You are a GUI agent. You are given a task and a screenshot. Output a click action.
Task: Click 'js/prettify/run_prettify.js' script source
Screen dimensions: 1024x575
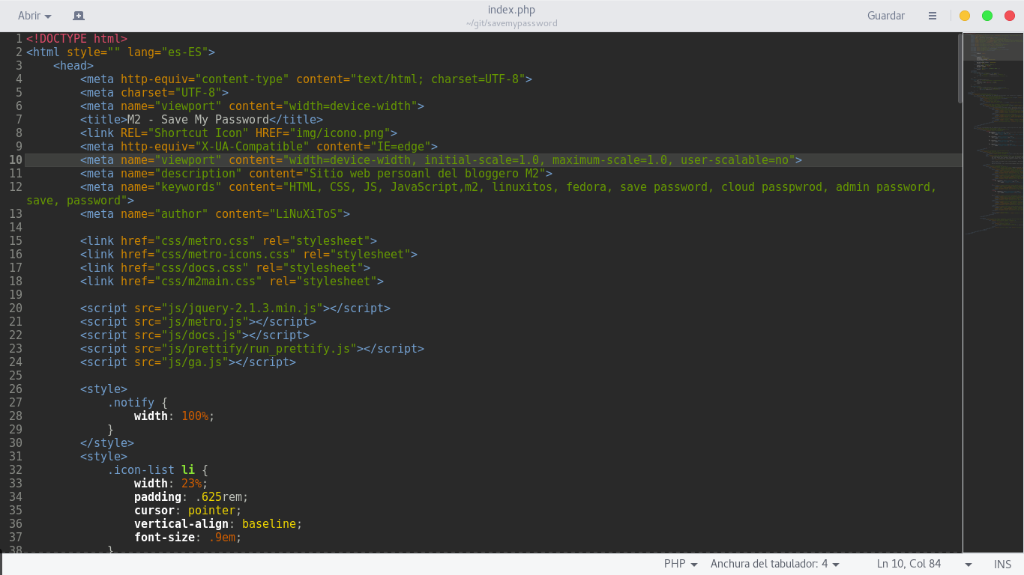click(259, 349)
